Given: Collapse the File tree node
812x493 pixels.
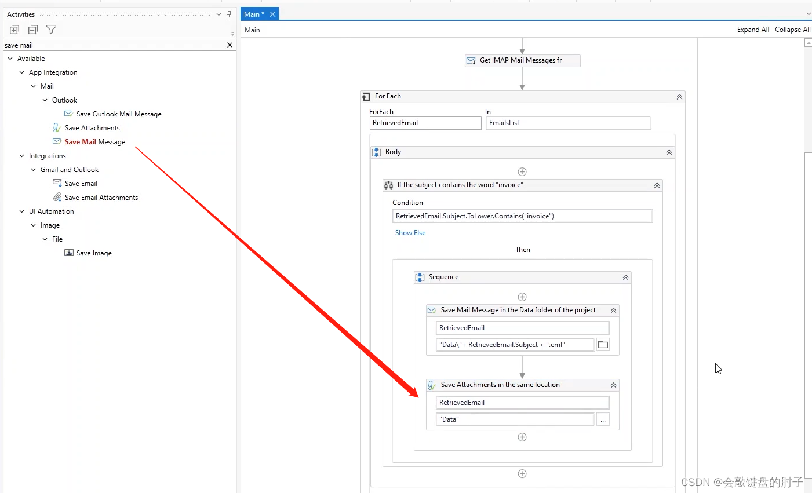Looking at the screenshot, I should click(45, 239).
